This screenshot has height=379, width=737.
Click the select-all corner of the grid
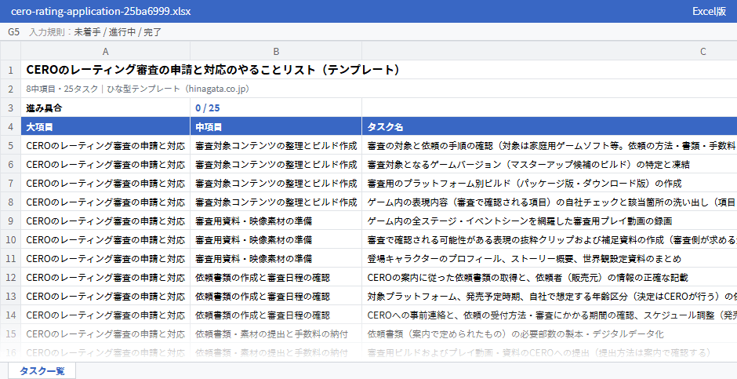click(10, 51)
